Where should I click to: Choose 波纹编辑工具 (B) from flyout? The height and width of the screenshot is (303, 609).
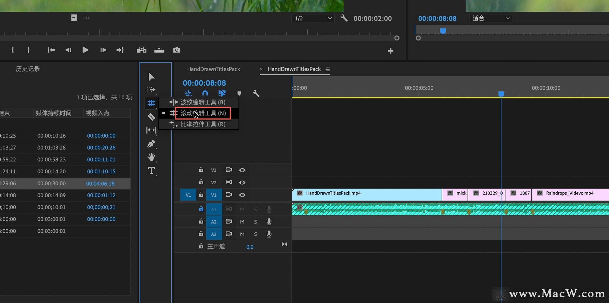click(x=199, y=102)
